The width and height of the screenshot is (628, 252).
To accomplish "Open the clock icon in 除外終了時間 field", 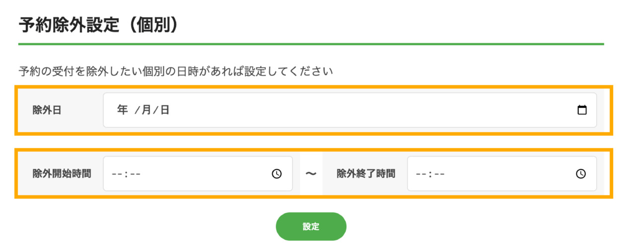I will tap(581, 173).
